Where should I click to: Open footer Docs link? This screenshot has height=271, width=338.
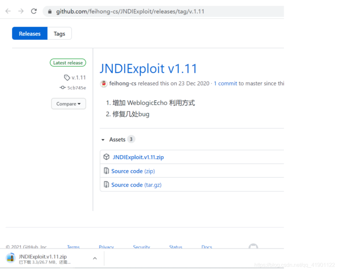(207, 247)
